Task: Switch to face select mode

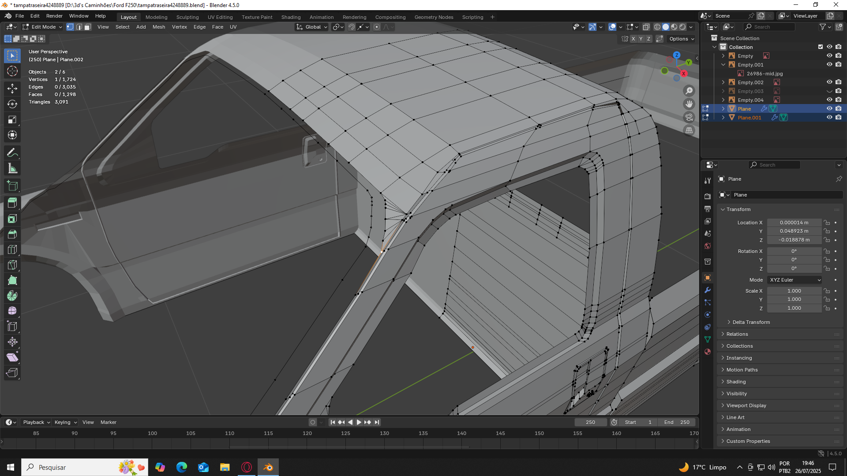Action: click(x=88, y=27)
